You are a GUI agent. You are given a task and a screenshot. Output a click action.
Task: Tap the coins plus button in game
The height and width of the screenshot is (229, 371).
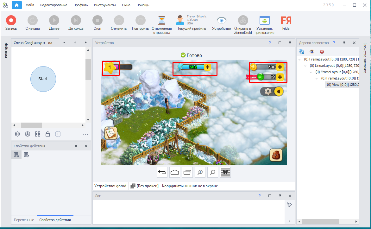tap(280, 67)
